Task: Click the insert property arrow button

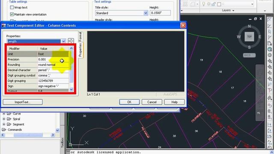Action: [x=71, y=41]
